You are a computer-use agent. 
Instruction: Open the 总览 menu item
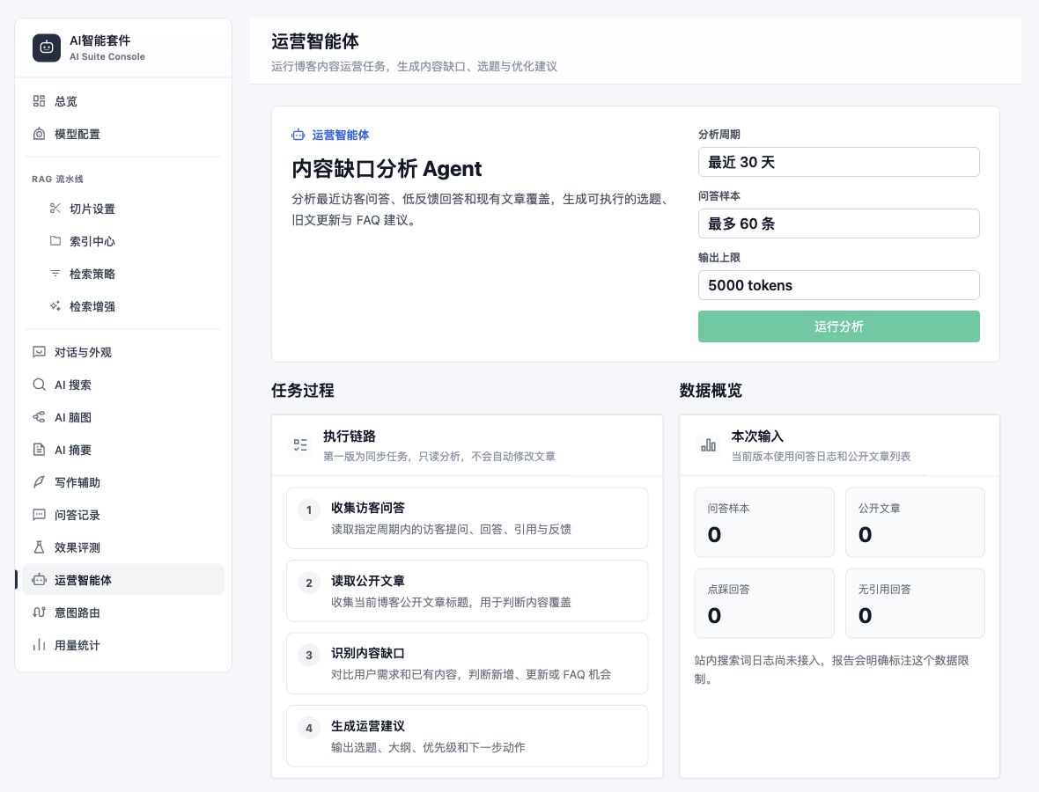(123, 101)
